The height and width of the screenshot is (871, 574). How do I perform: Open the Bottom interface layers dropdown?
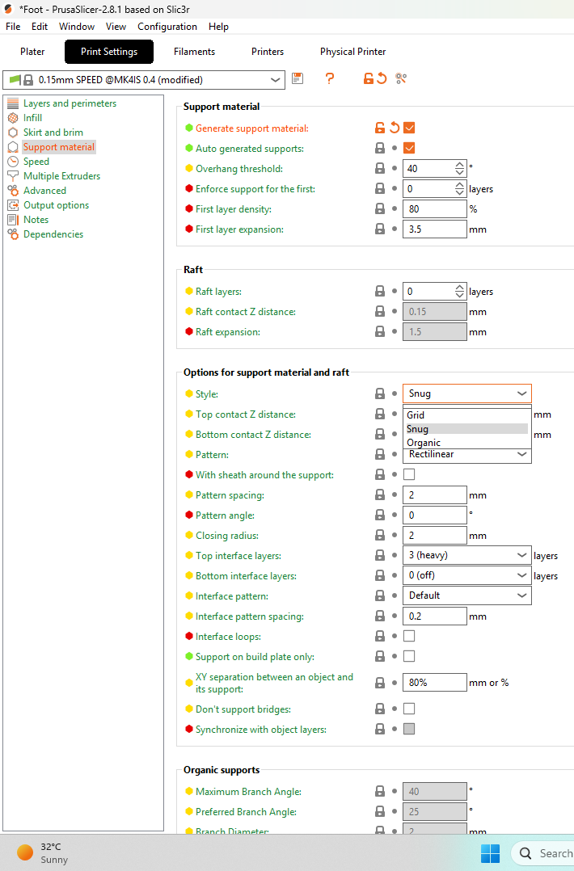[466, 575]
